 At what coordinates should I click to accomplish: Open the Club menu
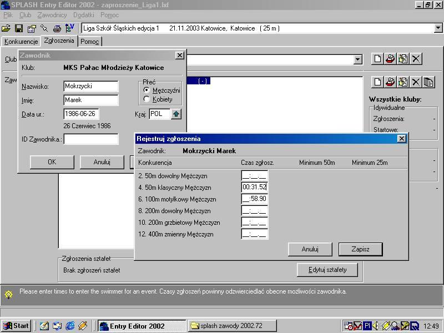(25, 15)
